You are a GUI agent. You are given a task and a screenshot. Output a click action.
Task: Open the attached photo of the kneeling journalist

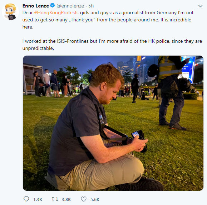point(113,123)
